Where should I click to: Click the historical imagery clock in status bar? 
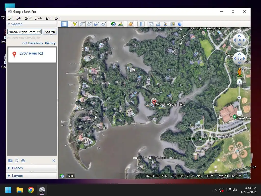click(x=62, y=176)
